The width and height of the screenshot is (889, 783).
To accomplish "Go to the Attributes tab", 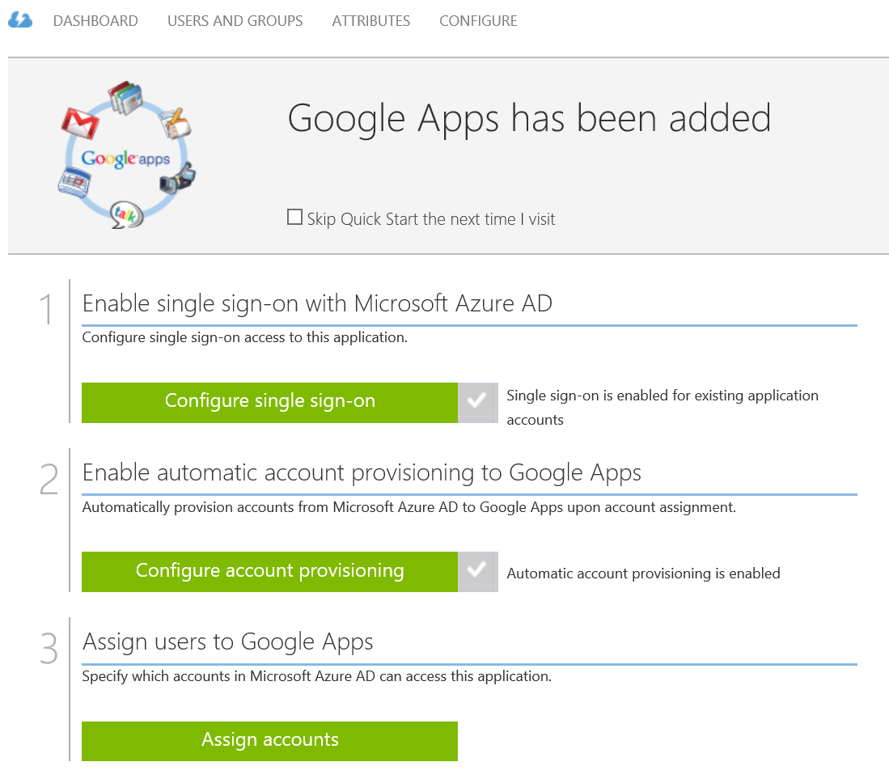I will [370, 21].
